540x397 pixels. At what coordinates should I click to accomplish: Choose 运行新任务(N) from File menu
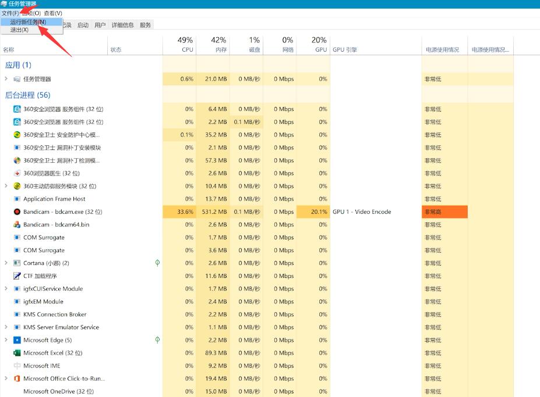[x=31, y=22]
